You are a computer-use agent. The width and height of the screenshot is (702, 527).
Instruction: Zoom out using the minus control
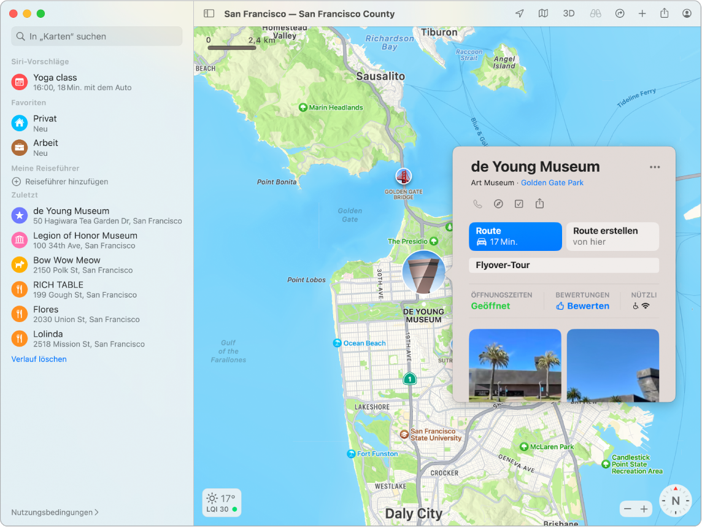[x=627, y=509]
